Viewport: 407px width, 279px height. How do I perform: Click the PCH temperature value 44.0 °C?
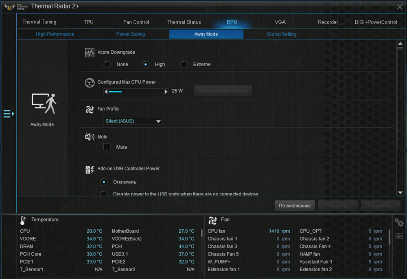[186, 246]
